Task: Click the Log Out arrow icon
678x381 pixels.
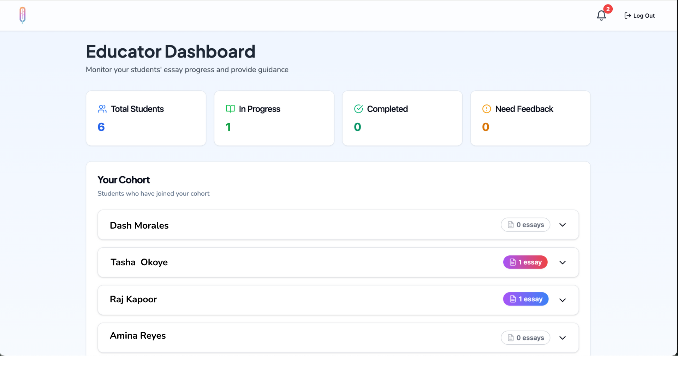Action: [628, 16]
